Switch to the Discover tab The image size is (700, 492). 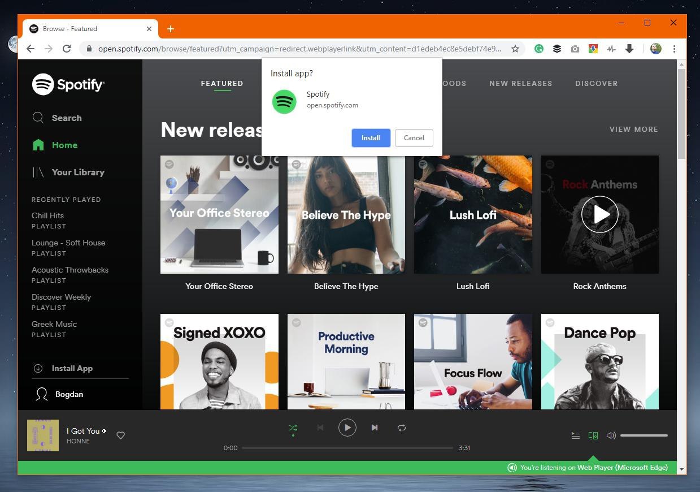[x=597, y=83]
